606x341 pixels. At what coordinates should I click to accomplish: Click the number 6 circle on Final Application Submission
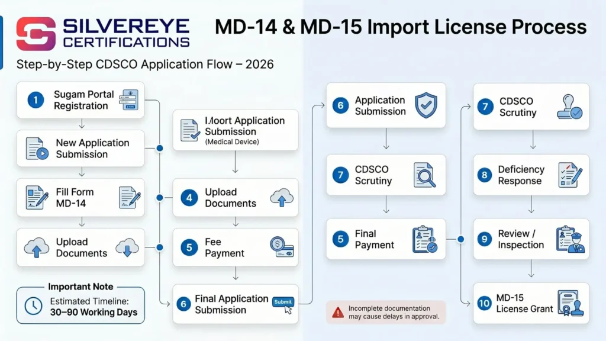coord(183,304)
